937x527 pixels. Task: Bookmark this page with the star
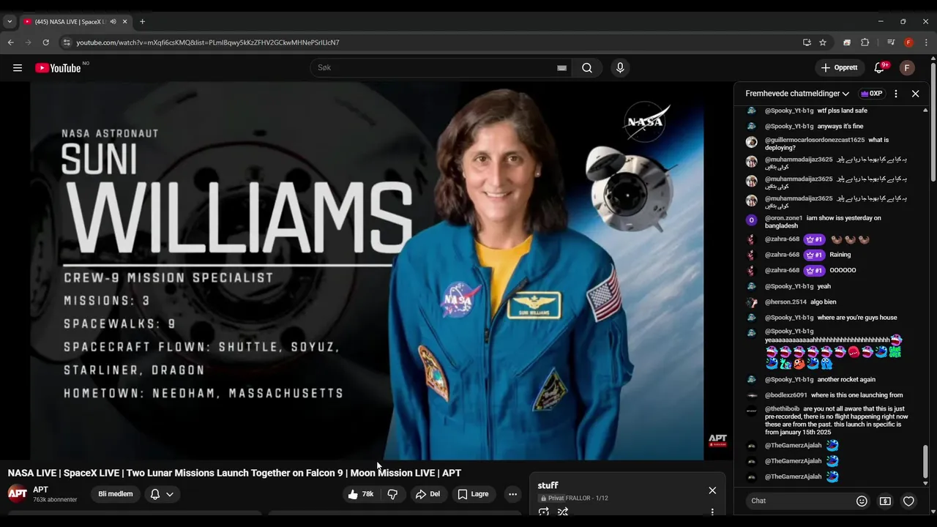[x=823, y=42]
